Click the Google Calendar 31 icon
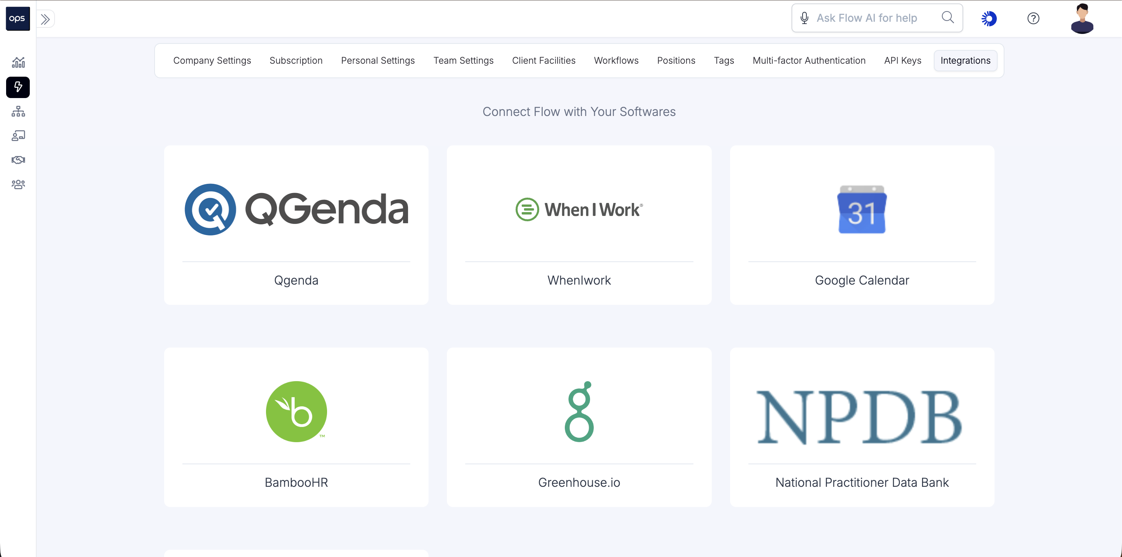The width and height of the screenshot is (1122, 557). click(x=862, y=209)
